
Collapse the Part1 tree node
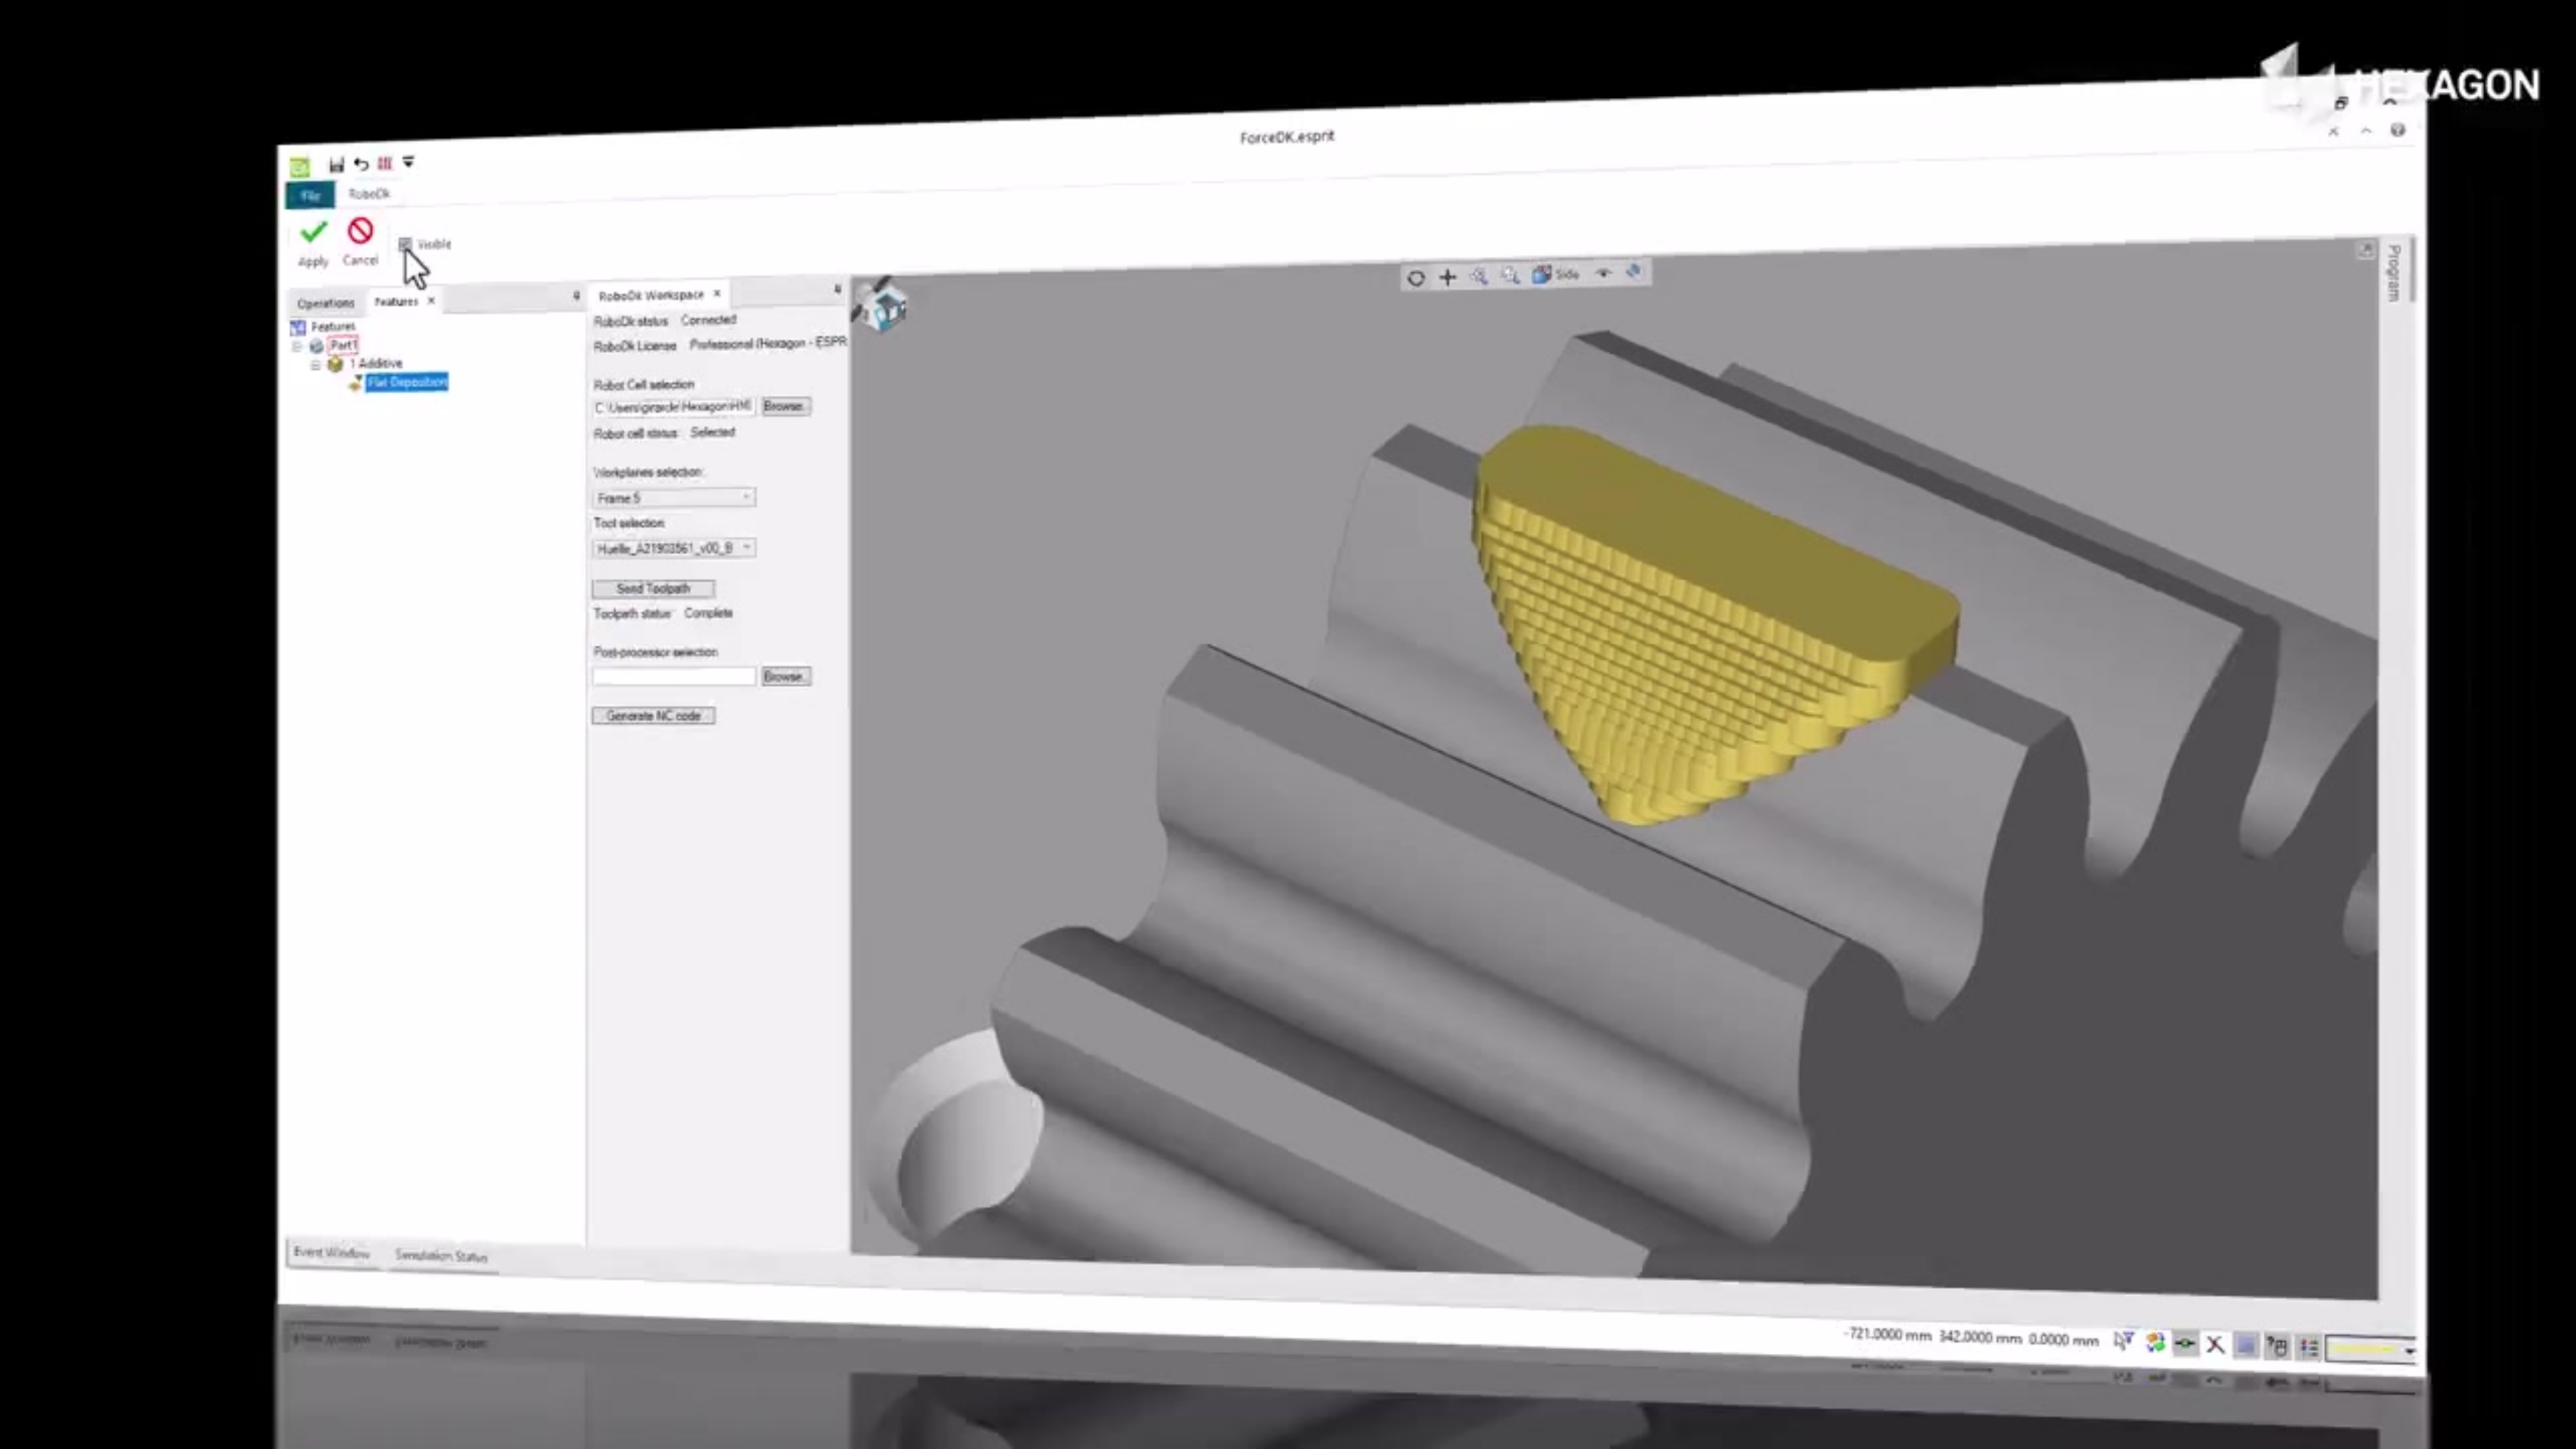click(297, 346)
